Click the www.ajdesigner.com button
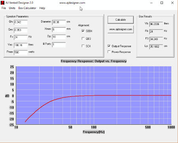The width and height of the screenshot is (178, 143). pyautogui.click(x=121, y=29)
